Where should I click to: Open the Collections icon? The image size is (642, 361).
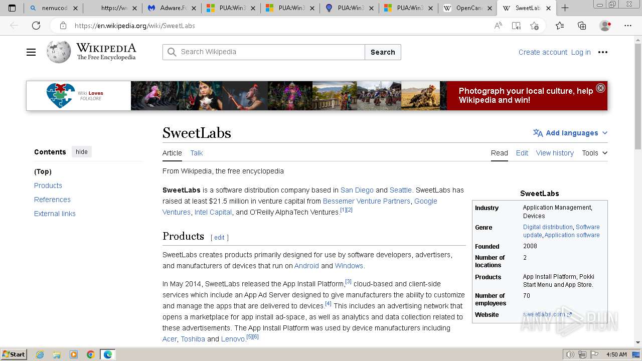tap(582, 26)
